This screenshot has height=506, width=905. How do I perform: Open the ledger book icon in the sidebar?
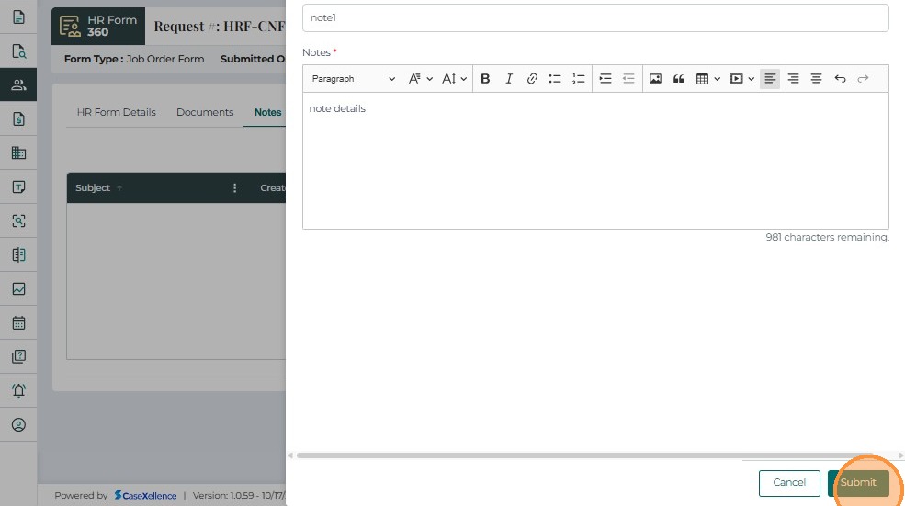click(x=18, y=254)
